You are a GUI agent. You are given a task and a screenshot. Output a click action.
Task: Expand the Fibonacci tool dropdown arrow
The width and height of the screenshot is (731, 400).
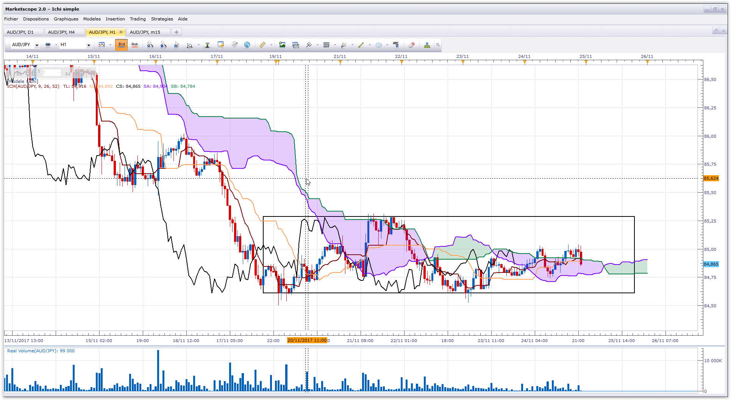[335, 45]
